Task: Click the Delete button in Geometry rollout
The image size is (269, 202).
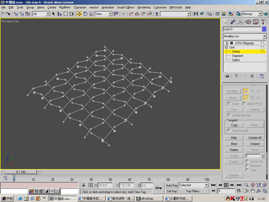Action: [x=234, y=150]
